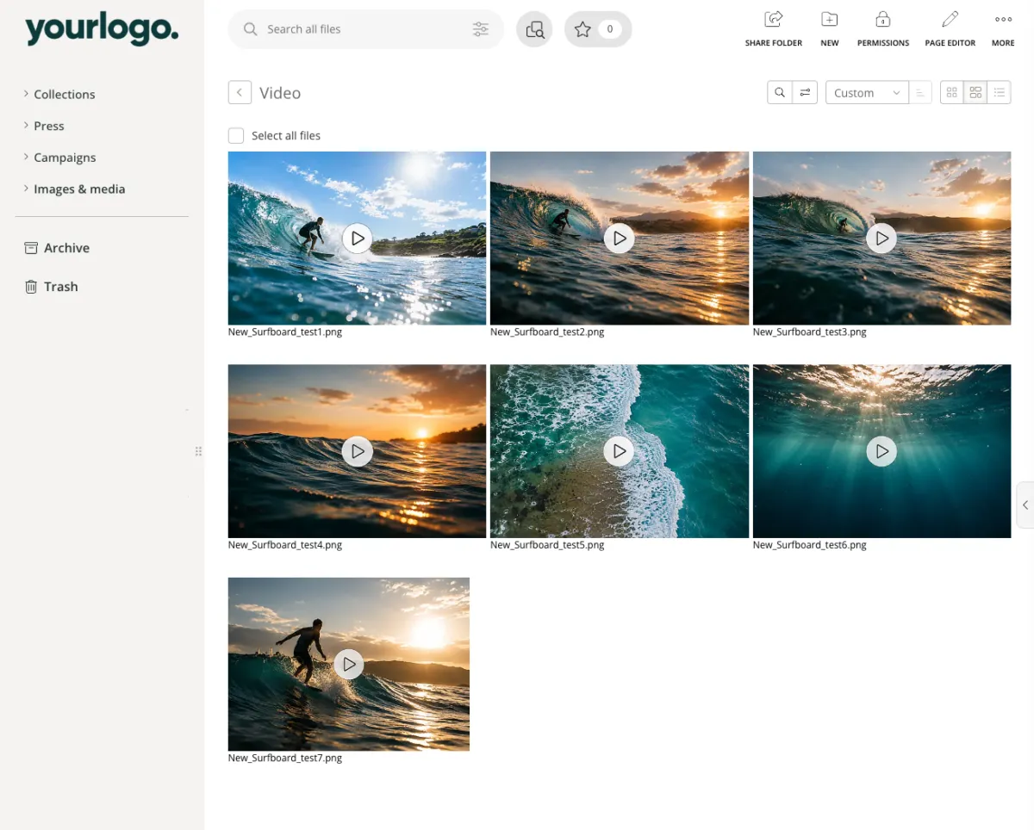Click the sidebar resize handle
This screenshot has height=830, width=1034.
pyautogui.click(x=198, y=451)
